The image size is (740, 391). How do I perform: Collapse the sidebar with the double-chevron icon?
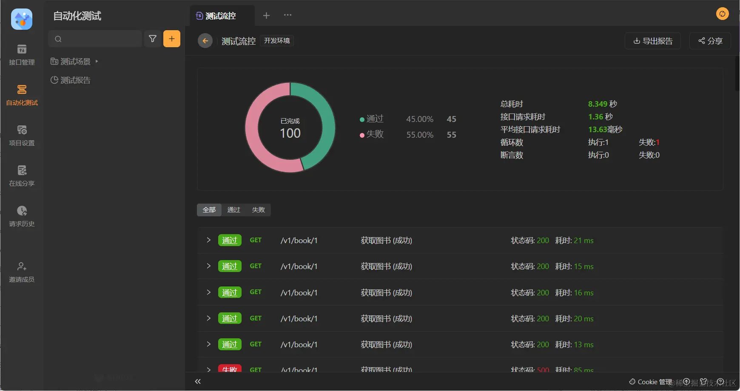198,382
